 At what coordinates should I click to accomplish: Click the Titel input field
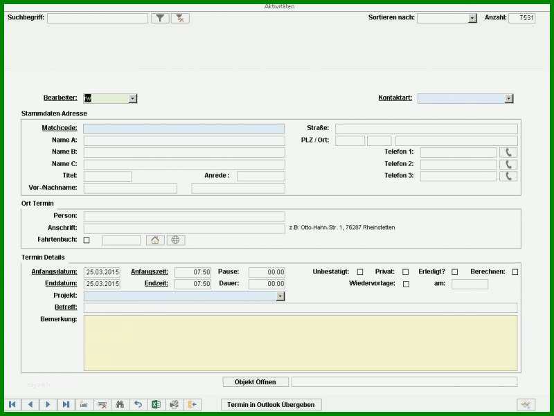(107, 177)
